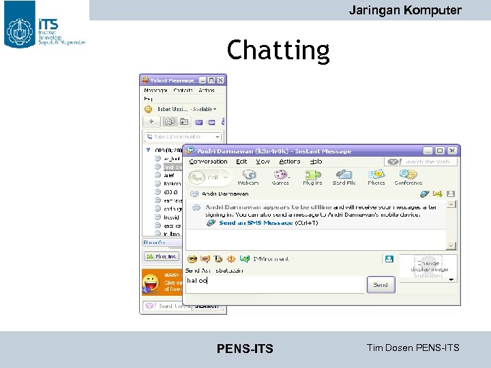
Task: Click the text formatting icon next to Audibles
Action: (218, 259)
